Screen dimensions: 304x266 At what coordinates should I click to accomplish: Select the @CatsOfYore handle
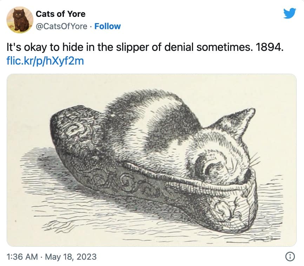[x=61, y=26]
